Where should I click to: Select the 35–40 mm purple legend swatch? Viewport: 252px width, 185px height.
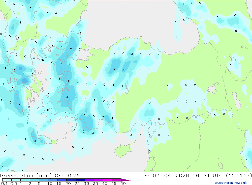coord(99,180)
